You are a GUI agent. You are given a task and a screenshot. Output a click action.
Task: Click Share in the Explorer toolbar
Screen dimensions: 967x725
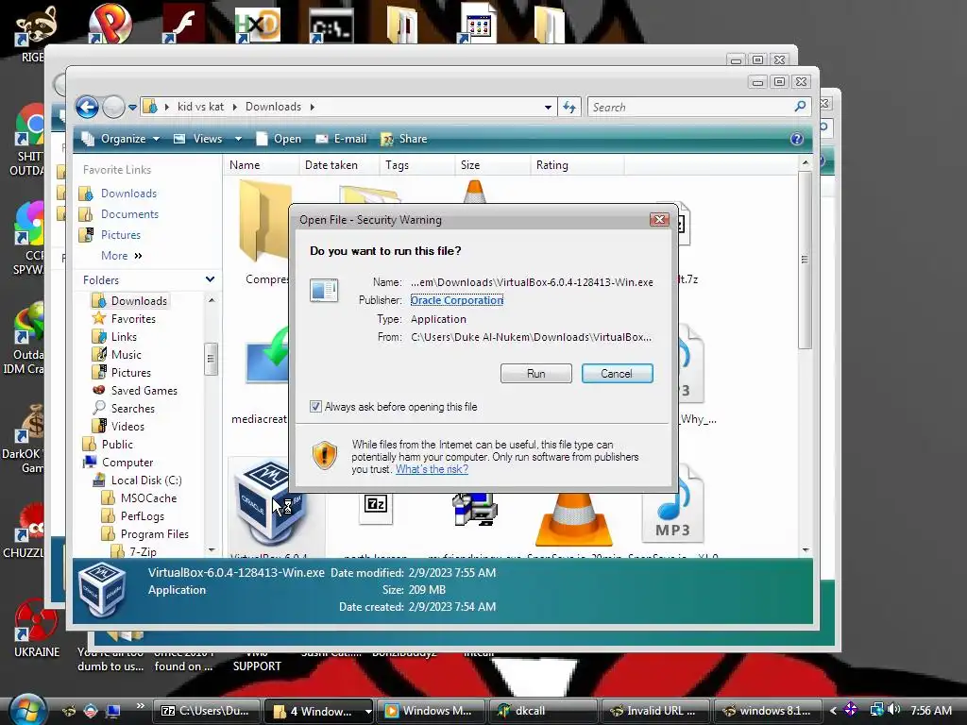point(404,139)
